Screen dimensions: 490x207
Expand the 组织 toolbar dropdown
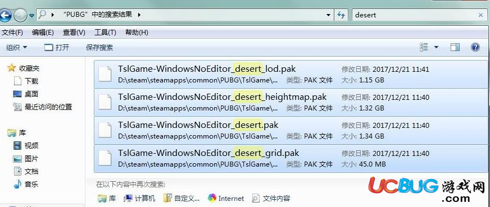(17, 47)
